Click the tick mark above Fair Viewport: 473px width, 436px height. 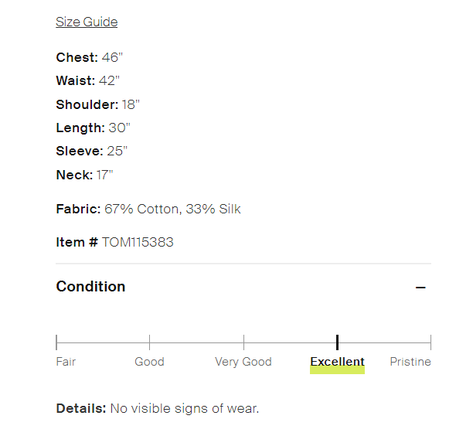click(56, 342)
